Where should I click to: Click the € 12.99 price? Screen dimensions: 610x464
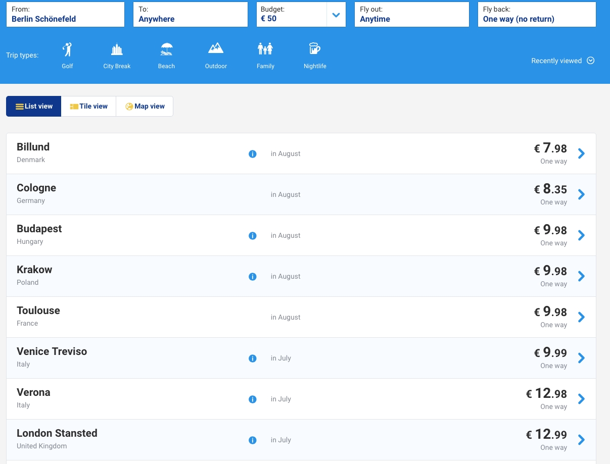pos(546,434)
